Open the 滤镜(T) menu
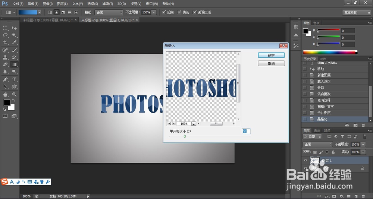 (107, 4)
